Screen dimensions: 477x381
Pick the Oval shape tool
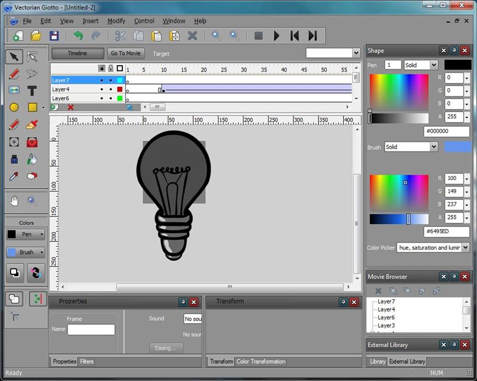point(14,108)
